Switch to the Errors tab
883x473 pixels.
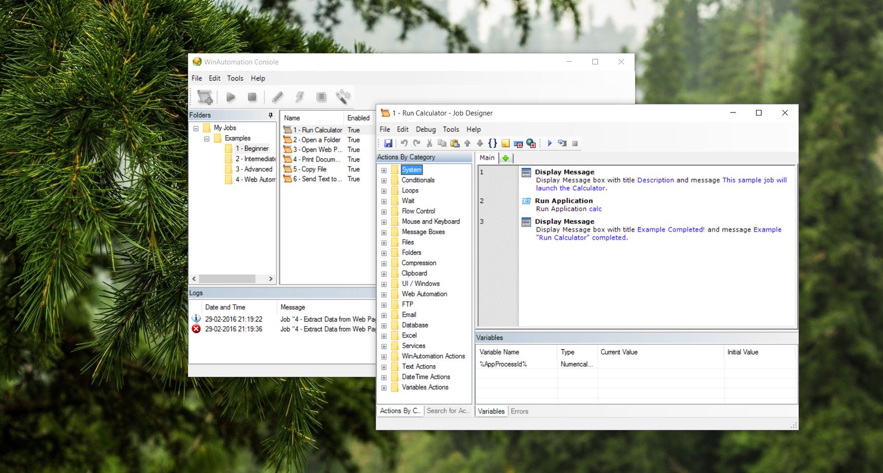point(520,411)
